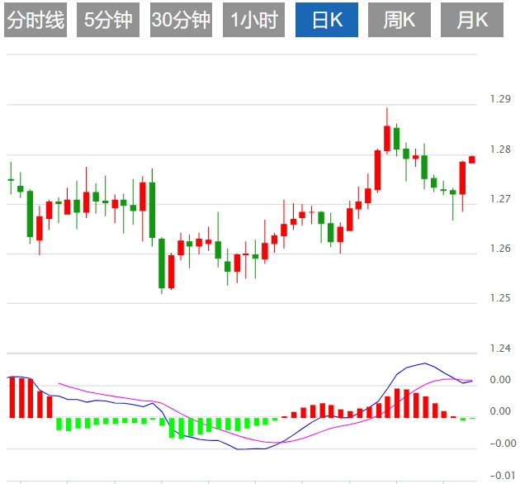Click the peak of the blue MACD line
Image resolution: width=520 pixels, height=484 pixels.
(425, 363)
